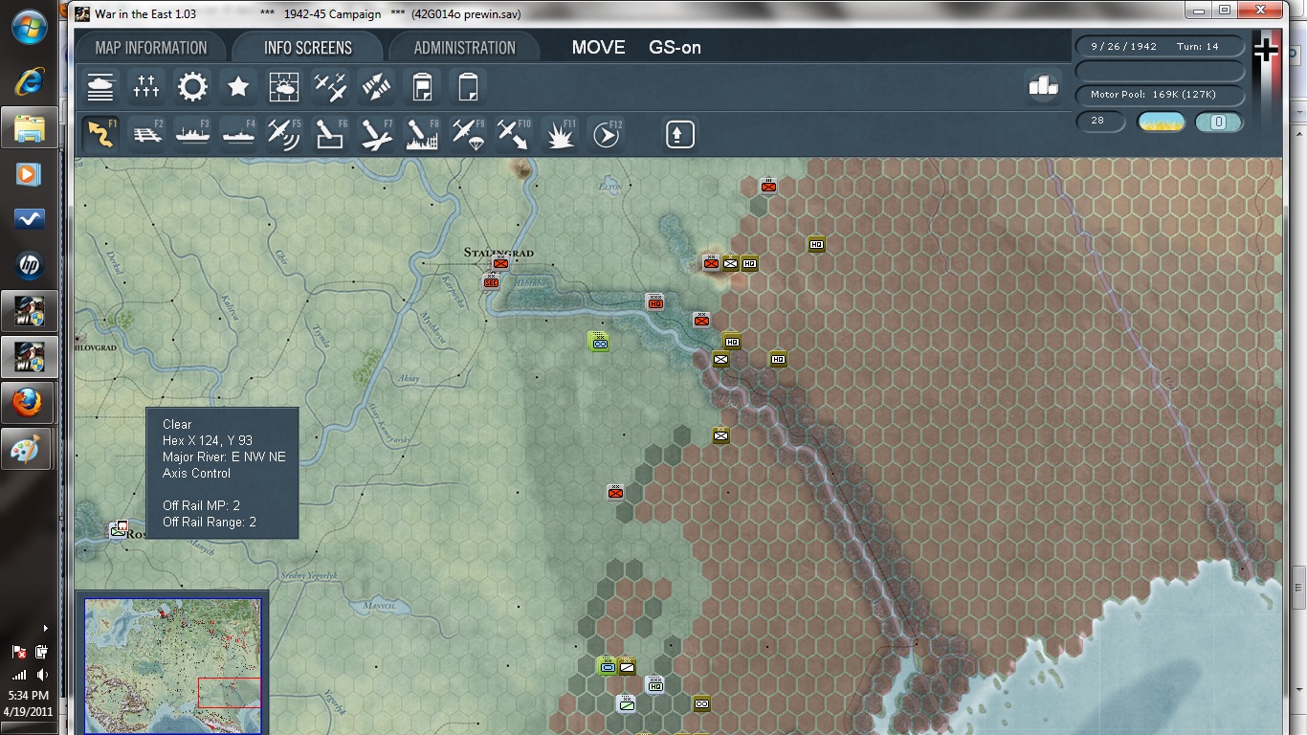The width and height of the screenshot is (1307, 735).
Task: Click the GS-on status label
Action: tap(675, 48)
